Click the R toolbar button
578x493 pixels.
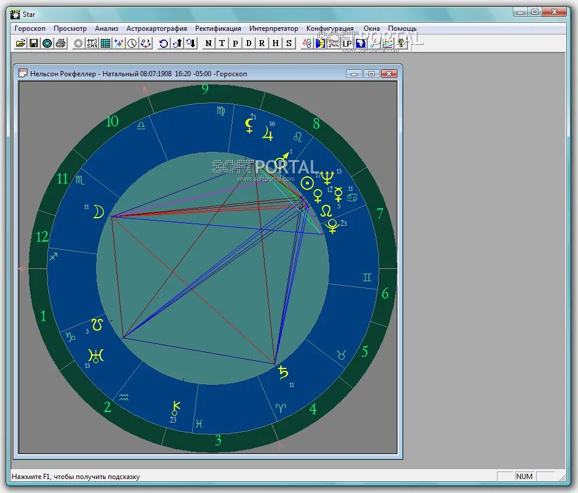pyautogui.click(x=262, y=44)
